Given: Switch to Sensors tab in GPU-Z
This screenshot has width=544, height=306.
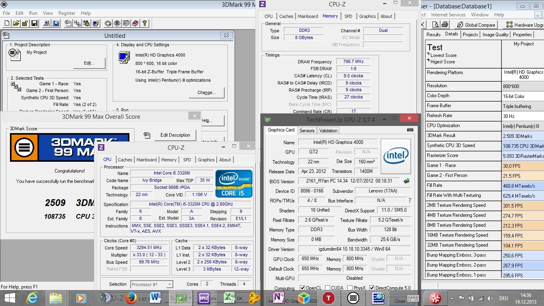Looking at the screenshot, I should [x=307, y=130].
